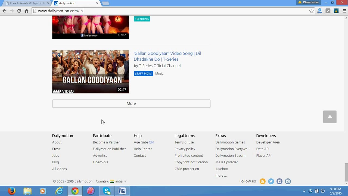Open the Advertise footer link
Viewport: 348px width, 196px height.
pyautogui.click(x=100, y=156)
